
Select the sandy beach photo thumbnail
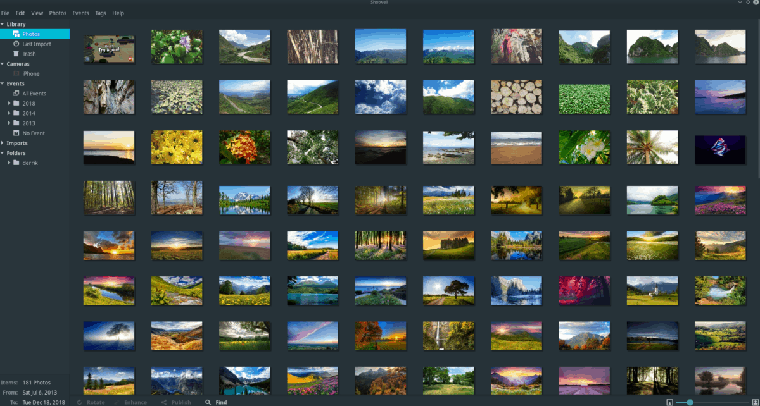click(x=516, y=147)
